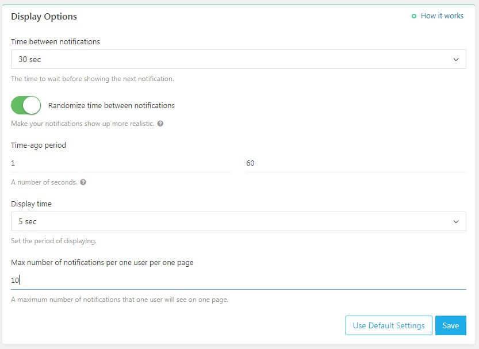Click Max number of notifications per user label

click(102, 263)
